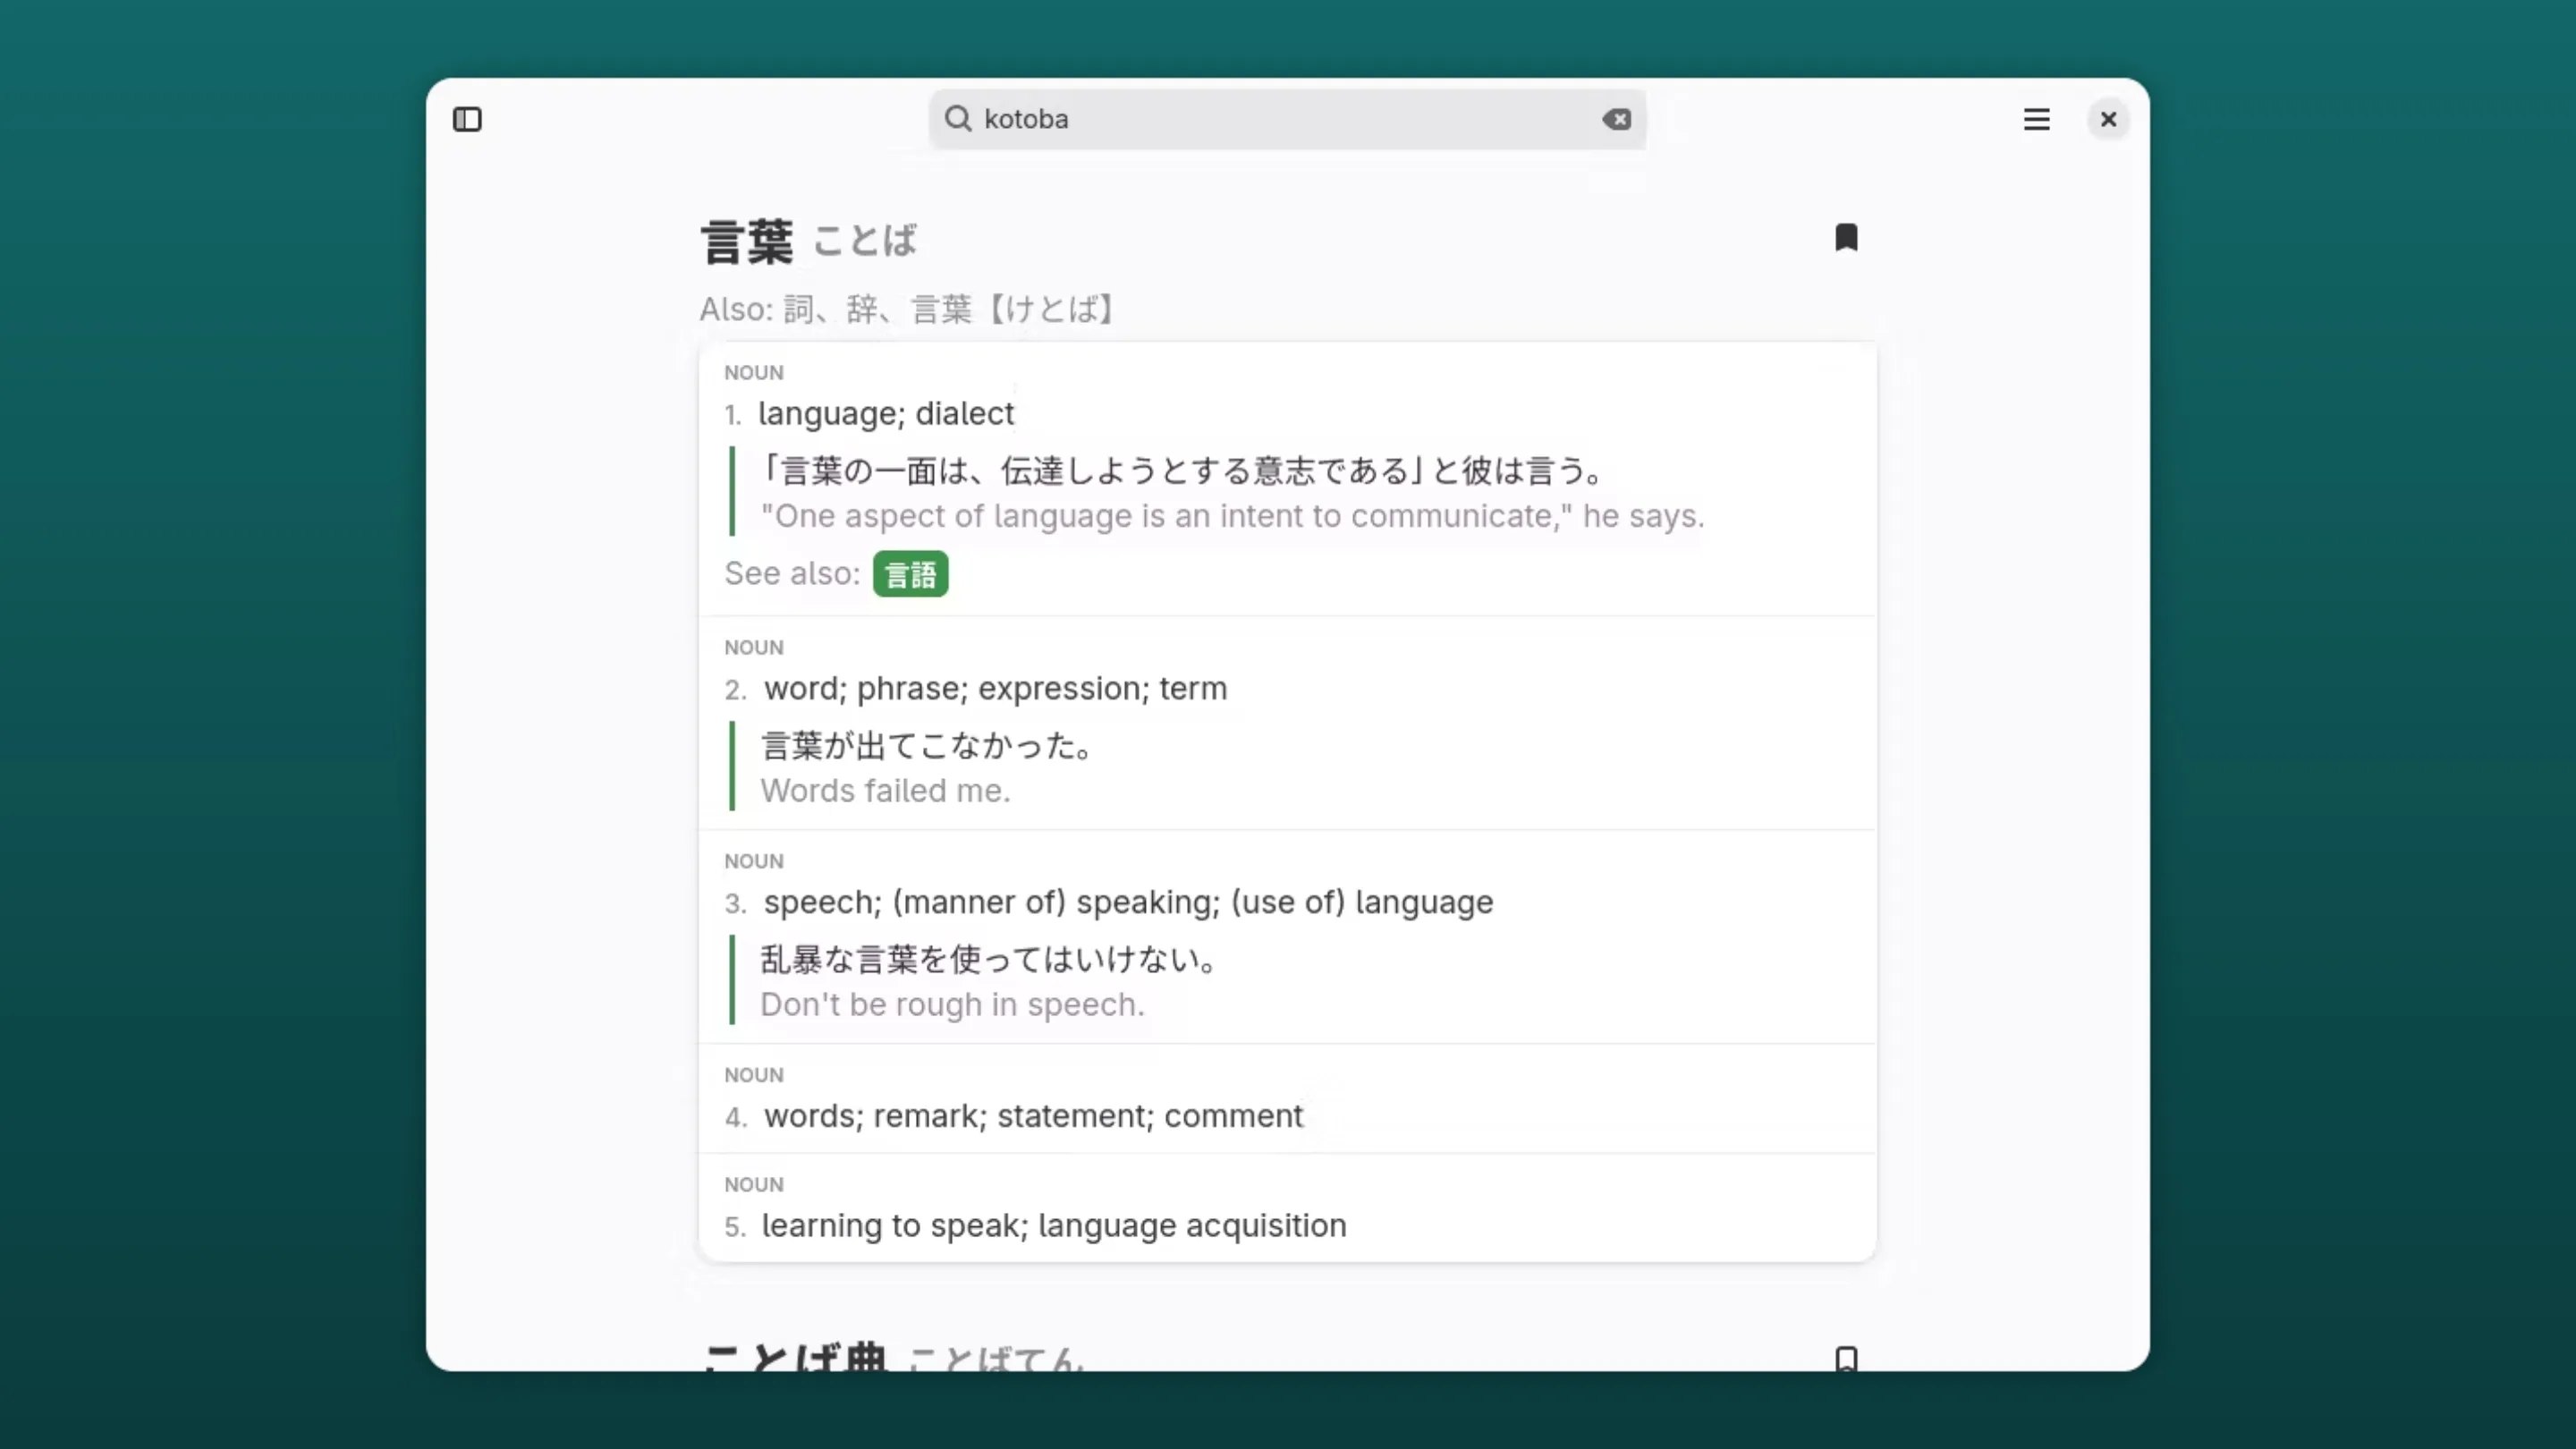Viewport: 2576px width, 1449px height.
Task: Select the alternate form 辞
Action: click(x=862, y=309)
